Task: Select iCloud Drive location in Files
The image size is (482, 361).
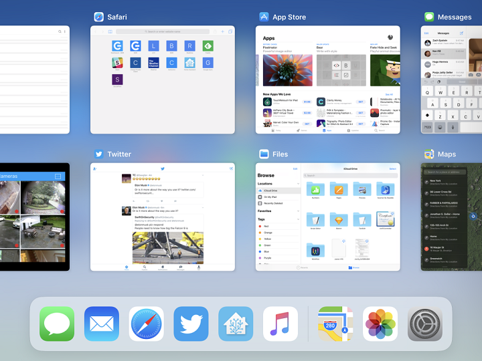Action: tap(278, 191)
